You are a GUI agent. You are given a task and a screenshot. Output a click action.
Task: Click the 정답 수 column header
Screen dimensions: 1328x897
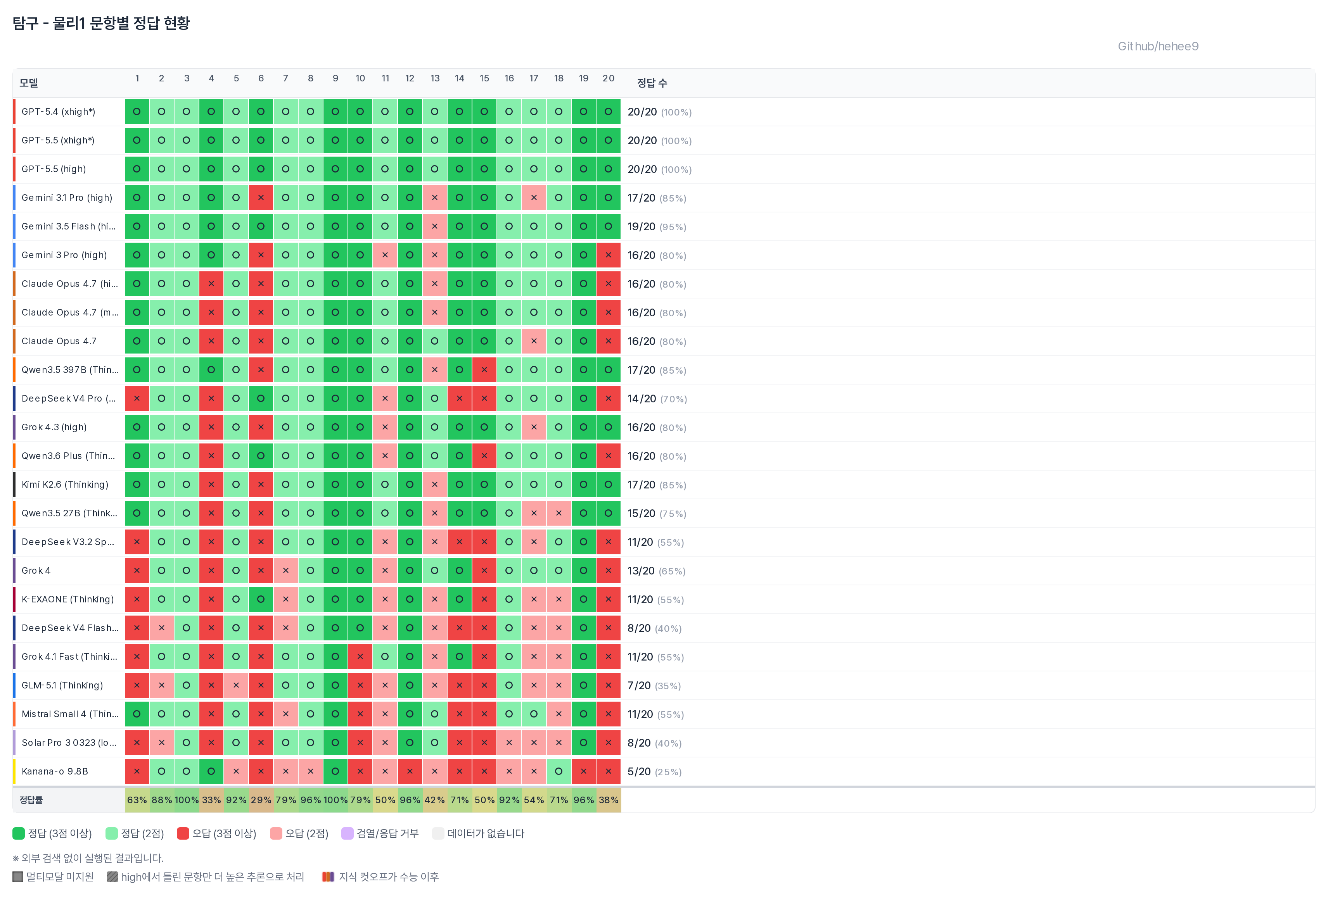[x=652, y=83]
